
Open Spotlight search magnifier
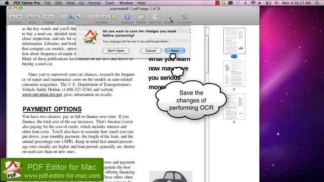(317, 3)
